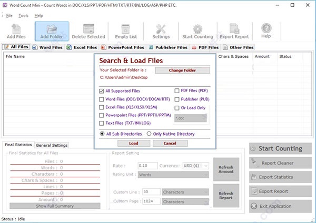Check the Word Files (DOC/DOCX/DOCM/RTF) option

[x=102, y=99]
